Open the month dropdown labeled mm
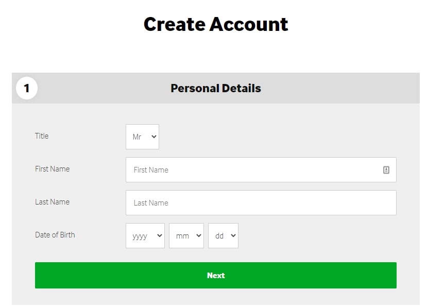The height and width of the screenshot is (306, 427). 186,235
